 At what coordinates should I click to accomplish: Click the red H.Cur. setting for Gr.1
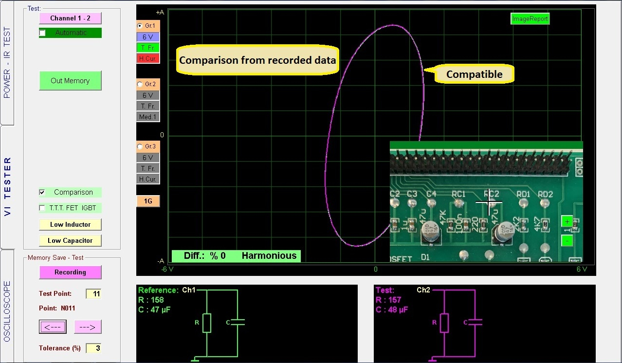coord(148,58)
